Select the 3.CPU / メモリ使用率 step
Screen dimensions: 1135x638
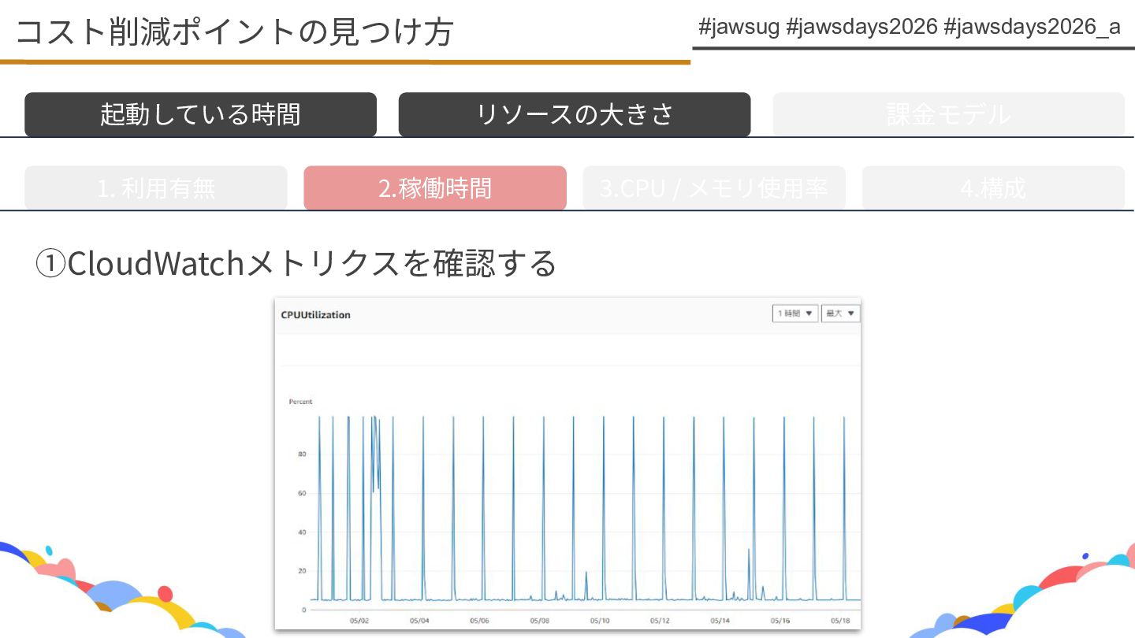coord(714,188)
